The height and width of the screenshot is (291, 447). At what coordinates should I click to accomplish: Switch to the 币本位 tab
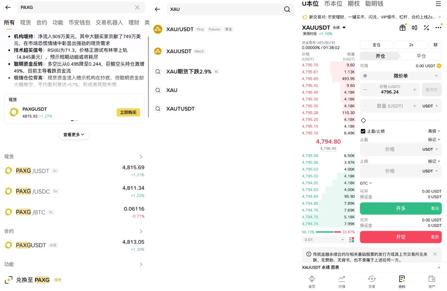(333, 4)
